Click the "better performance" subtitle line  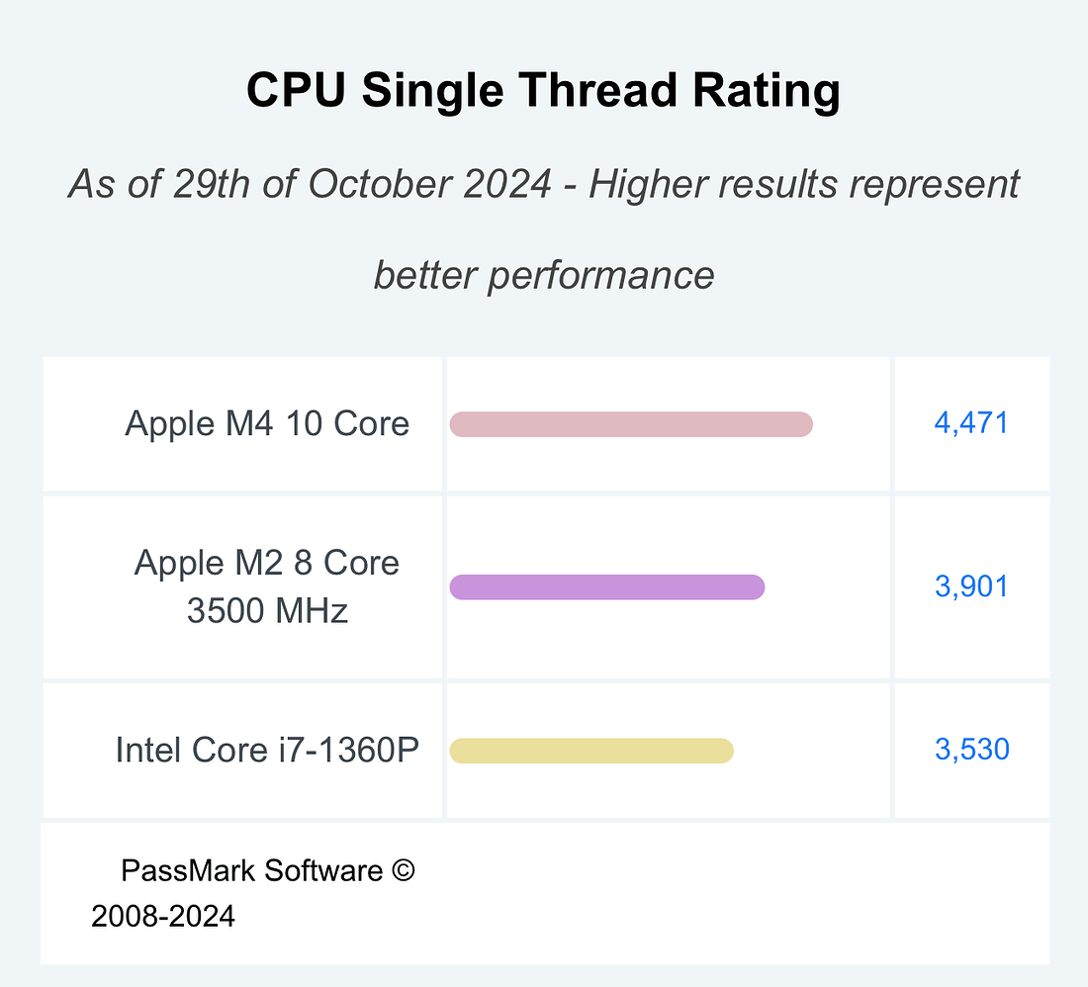pos(543,274)
